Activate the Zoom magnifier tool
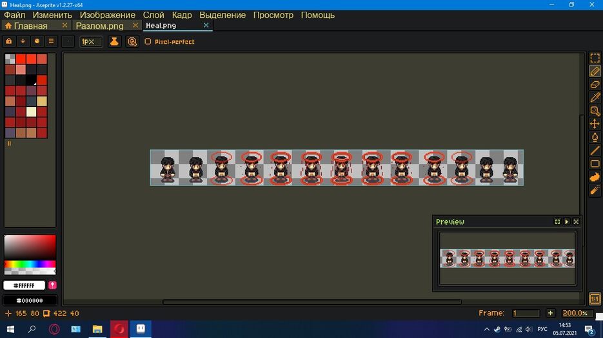The width and height of the screenshot is (603, 338). click(x=595, y=111)
